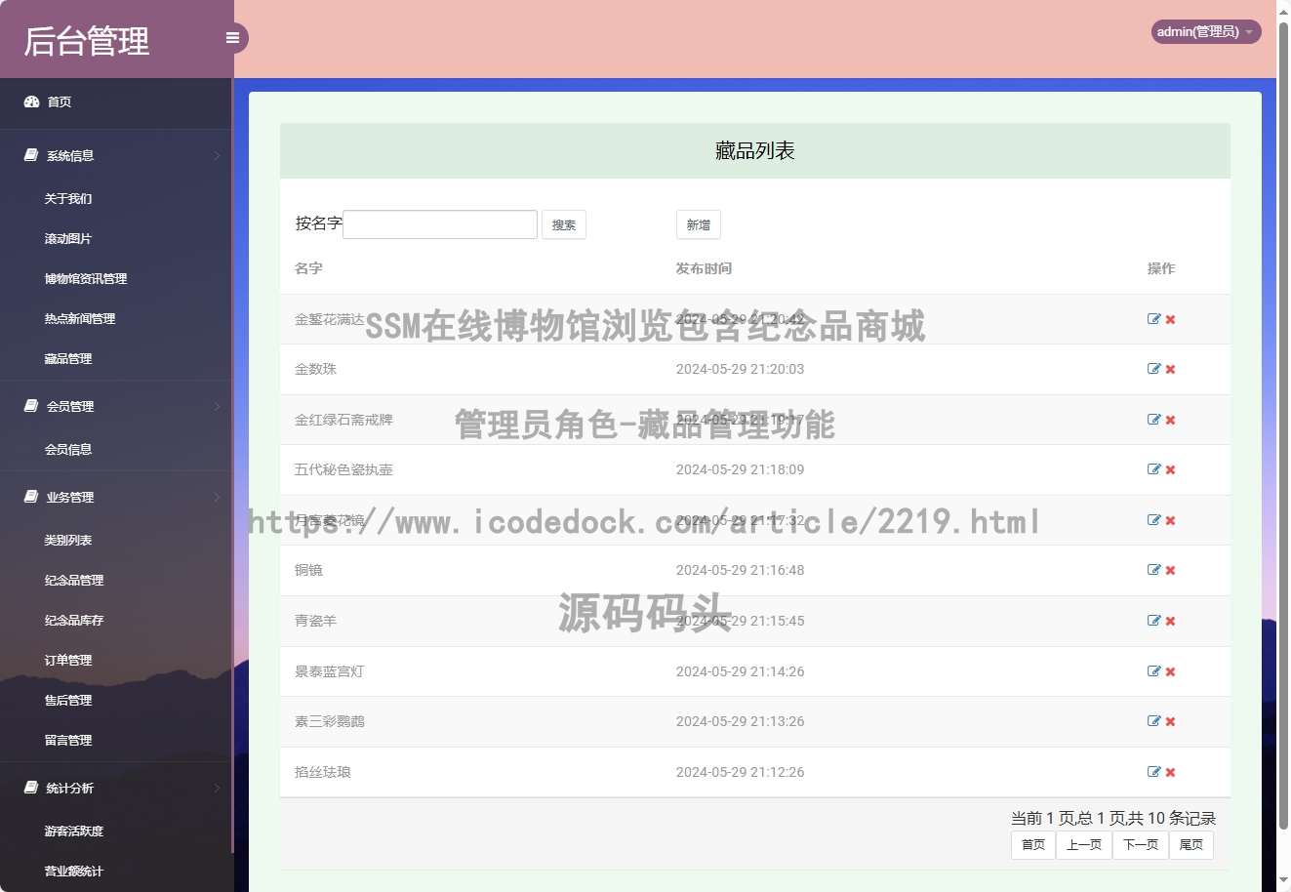Delete the 青瓷羊 entry

[1170, 621]
